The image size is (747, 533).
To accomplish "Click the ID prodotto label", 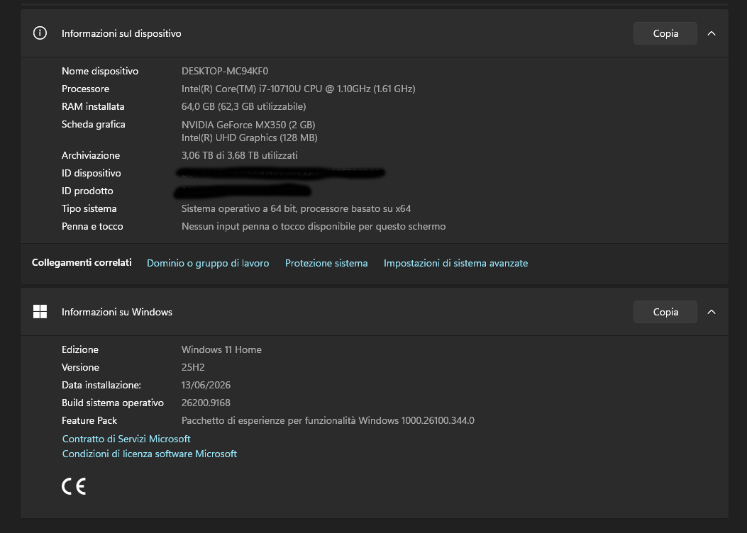I will click(87, 191).
